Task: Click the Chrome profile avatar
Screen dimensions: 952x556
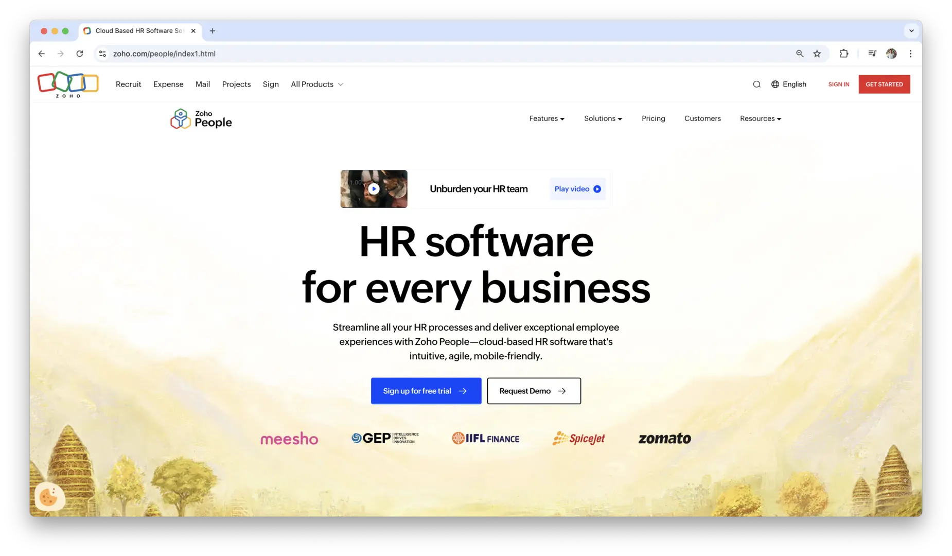Action: point(891,54)
